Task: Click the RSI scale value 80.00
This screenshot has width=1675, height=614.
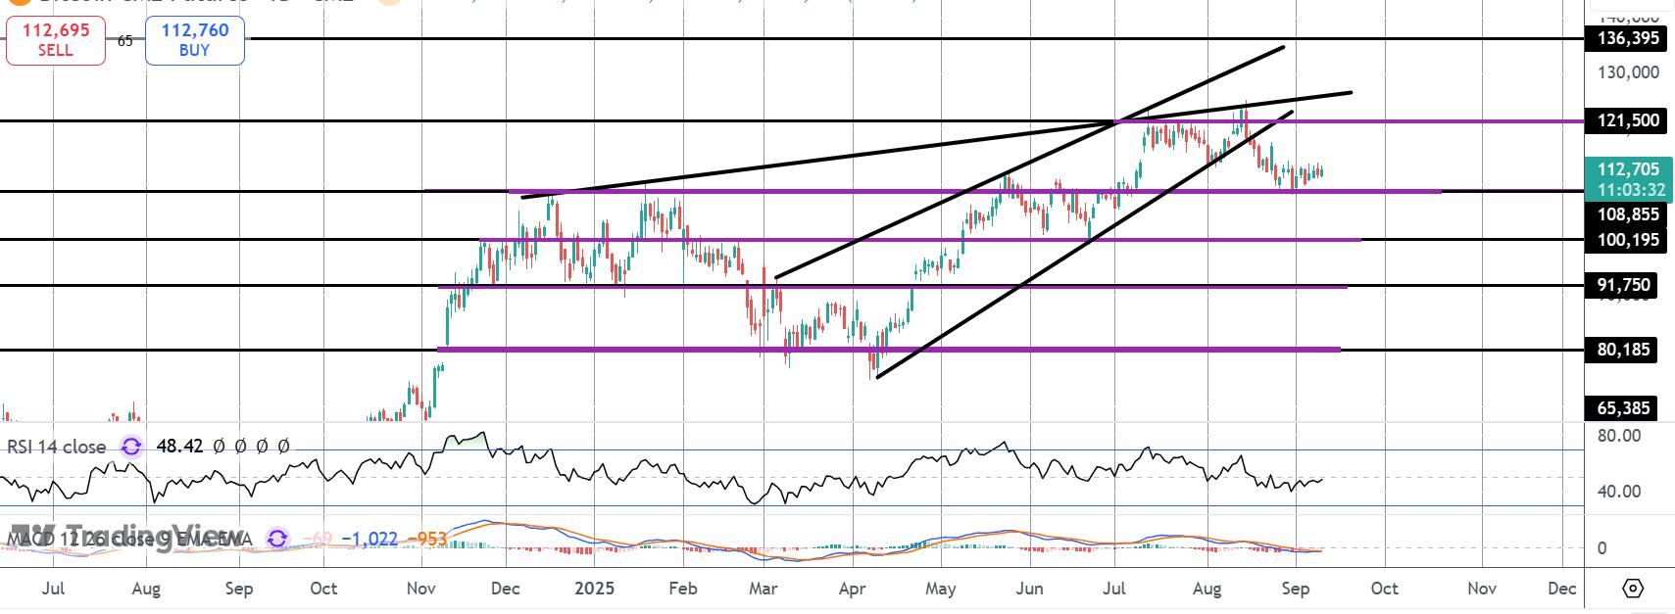Action: point(1619,436)
